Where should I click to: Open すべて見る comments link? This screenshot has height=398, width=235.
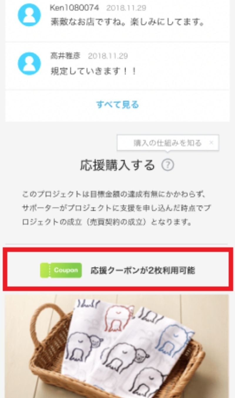pyautogui.click(x=117, y=105)
